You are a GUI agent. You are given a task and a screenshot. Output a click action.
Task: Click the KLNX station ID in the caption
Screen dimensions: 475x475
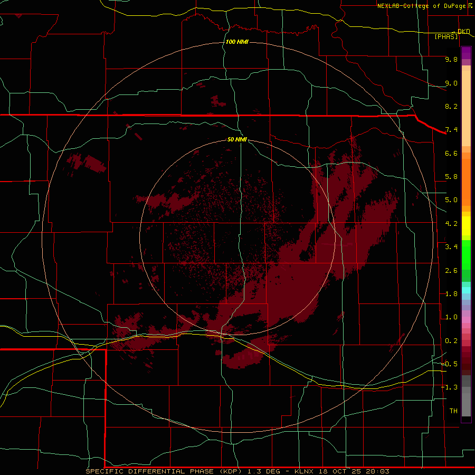(305, 471)
